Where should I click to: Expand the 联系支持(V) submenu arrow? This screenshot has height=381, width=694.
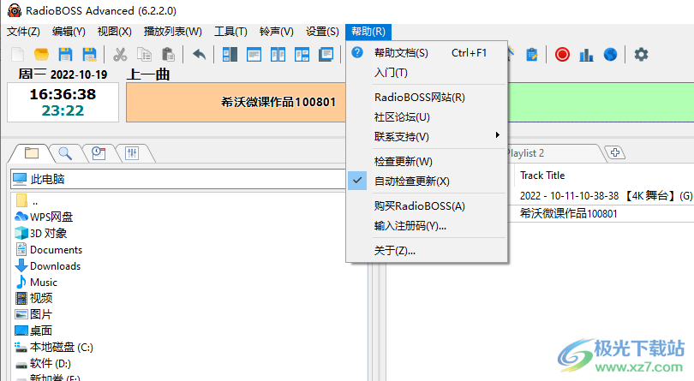click(498, 134)
